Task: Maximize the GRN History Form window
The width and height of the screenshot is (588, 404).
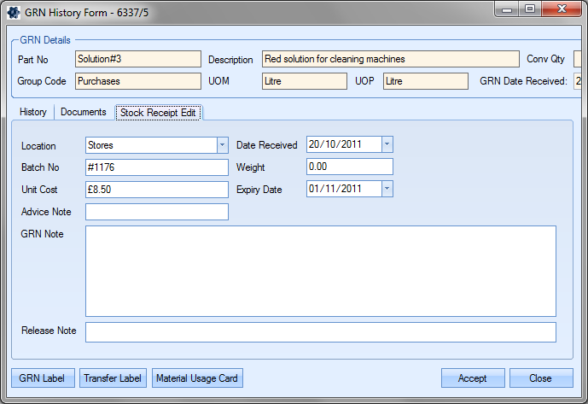Action: 530,9
